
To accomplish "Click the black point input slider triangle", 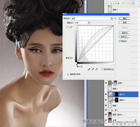I will pos(77,64).
